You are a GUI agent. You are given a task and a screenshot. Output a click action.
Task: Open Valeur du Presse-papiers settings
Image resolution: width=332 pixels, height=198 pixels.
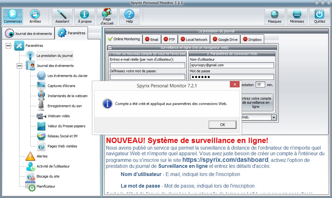click(67, 126)
